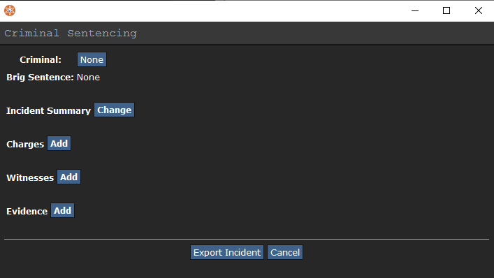This screenshot has height=278, width=494.
Task: Click the Brig Sentence None value
Action: click(x=88, y=78)
